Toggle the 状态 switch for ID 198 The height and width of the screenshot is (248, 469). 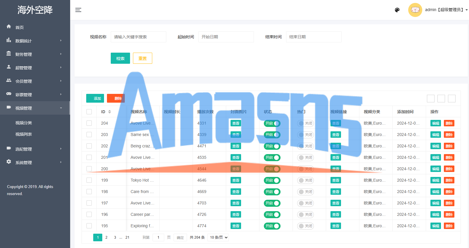(272, 192)
